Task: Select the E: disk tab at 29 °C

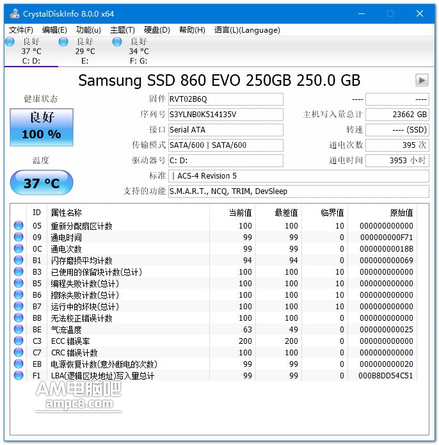Action: [85, 51]
